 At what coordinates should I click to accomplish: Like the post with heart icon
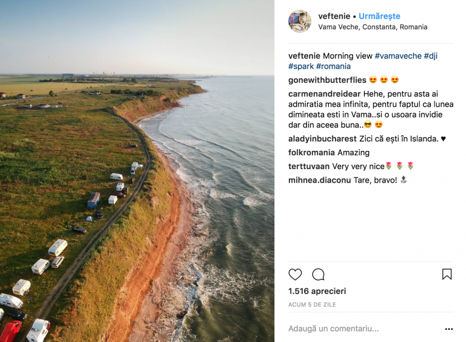pos(295,274)
